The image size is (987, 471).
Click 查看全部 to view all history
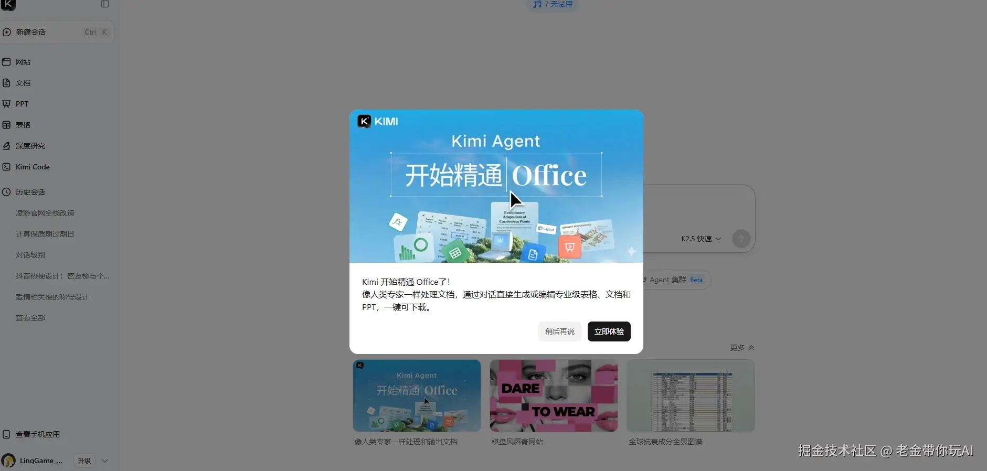[x=30, y=318]
